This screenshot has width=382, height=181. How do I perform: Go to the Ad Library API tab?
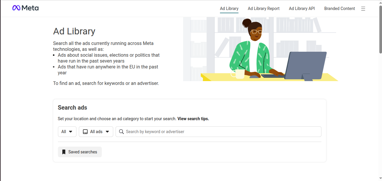302,9
